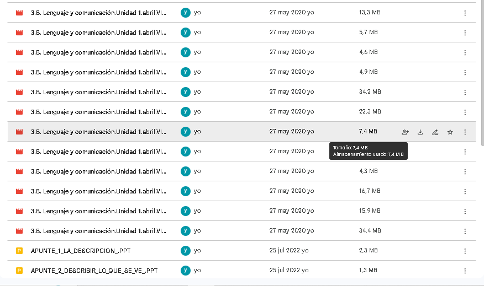The width and height of the screenshot is (484, 286).
Task: Click the date 25 jul 2022 in the APUNTE_2 row
Action: 285,271
